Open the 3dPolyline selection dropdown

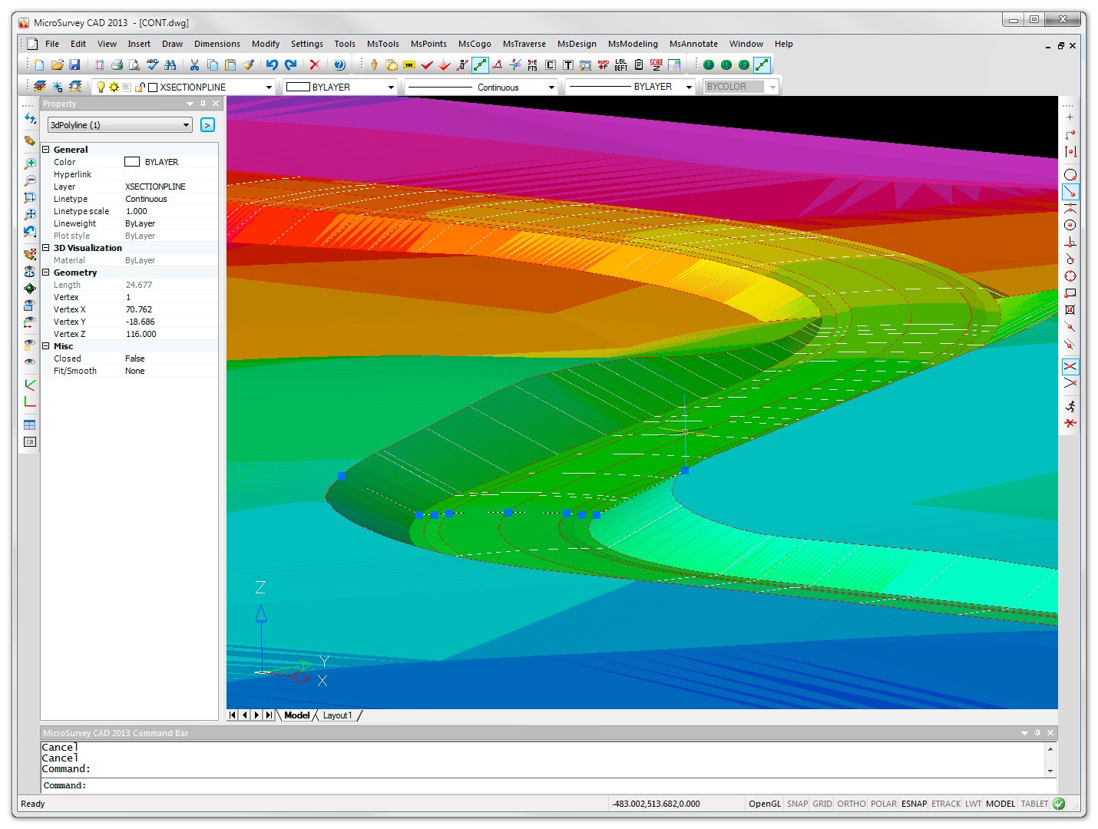tap(186, 125)
